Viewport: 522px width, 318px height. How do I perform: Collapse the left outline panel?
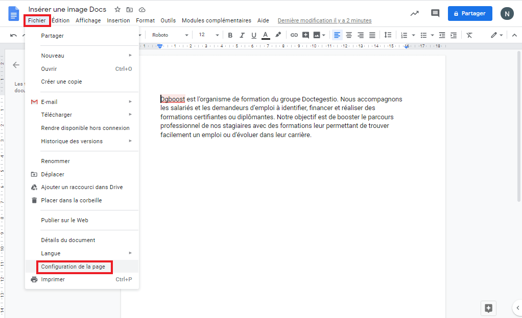(x=16, y=65)
